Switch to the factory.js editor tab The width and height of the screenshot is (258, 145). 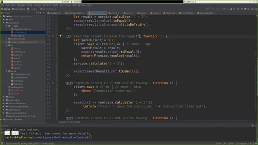pyautogui.click(x=170, y=13)
